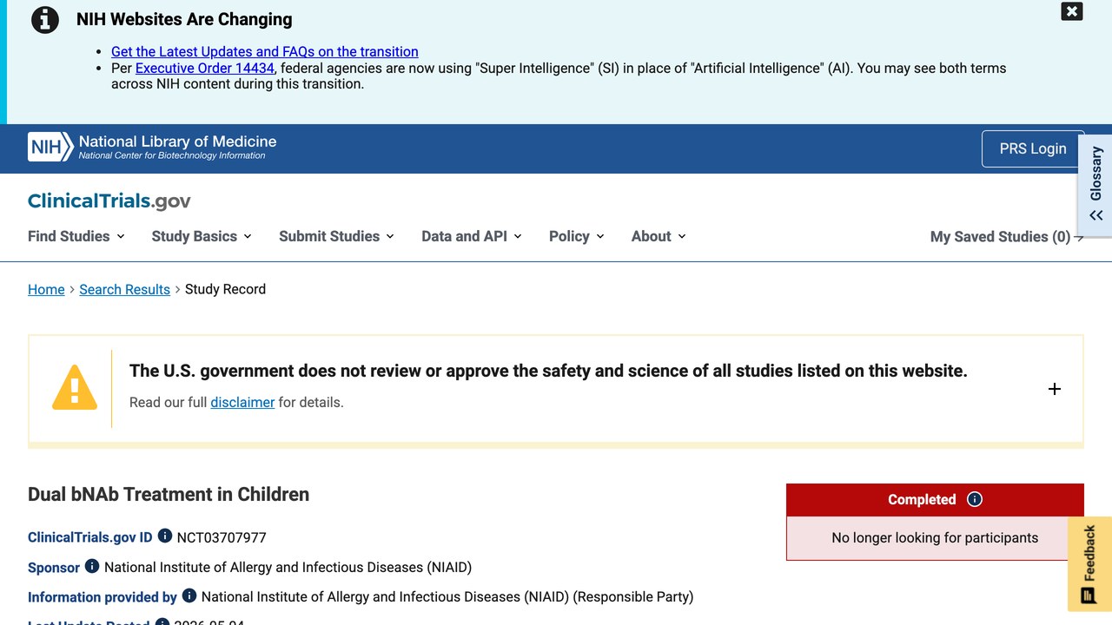
Task: Click the info circle icon in NIH banner
Action: [x=45, y=19]
